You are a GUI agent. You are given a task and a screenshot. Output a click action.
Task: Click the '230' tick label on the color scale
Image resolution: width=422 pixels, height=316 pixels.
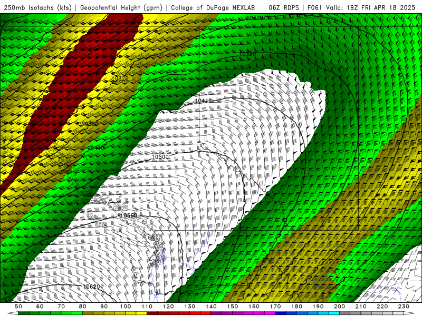click(x=404, y=307)
